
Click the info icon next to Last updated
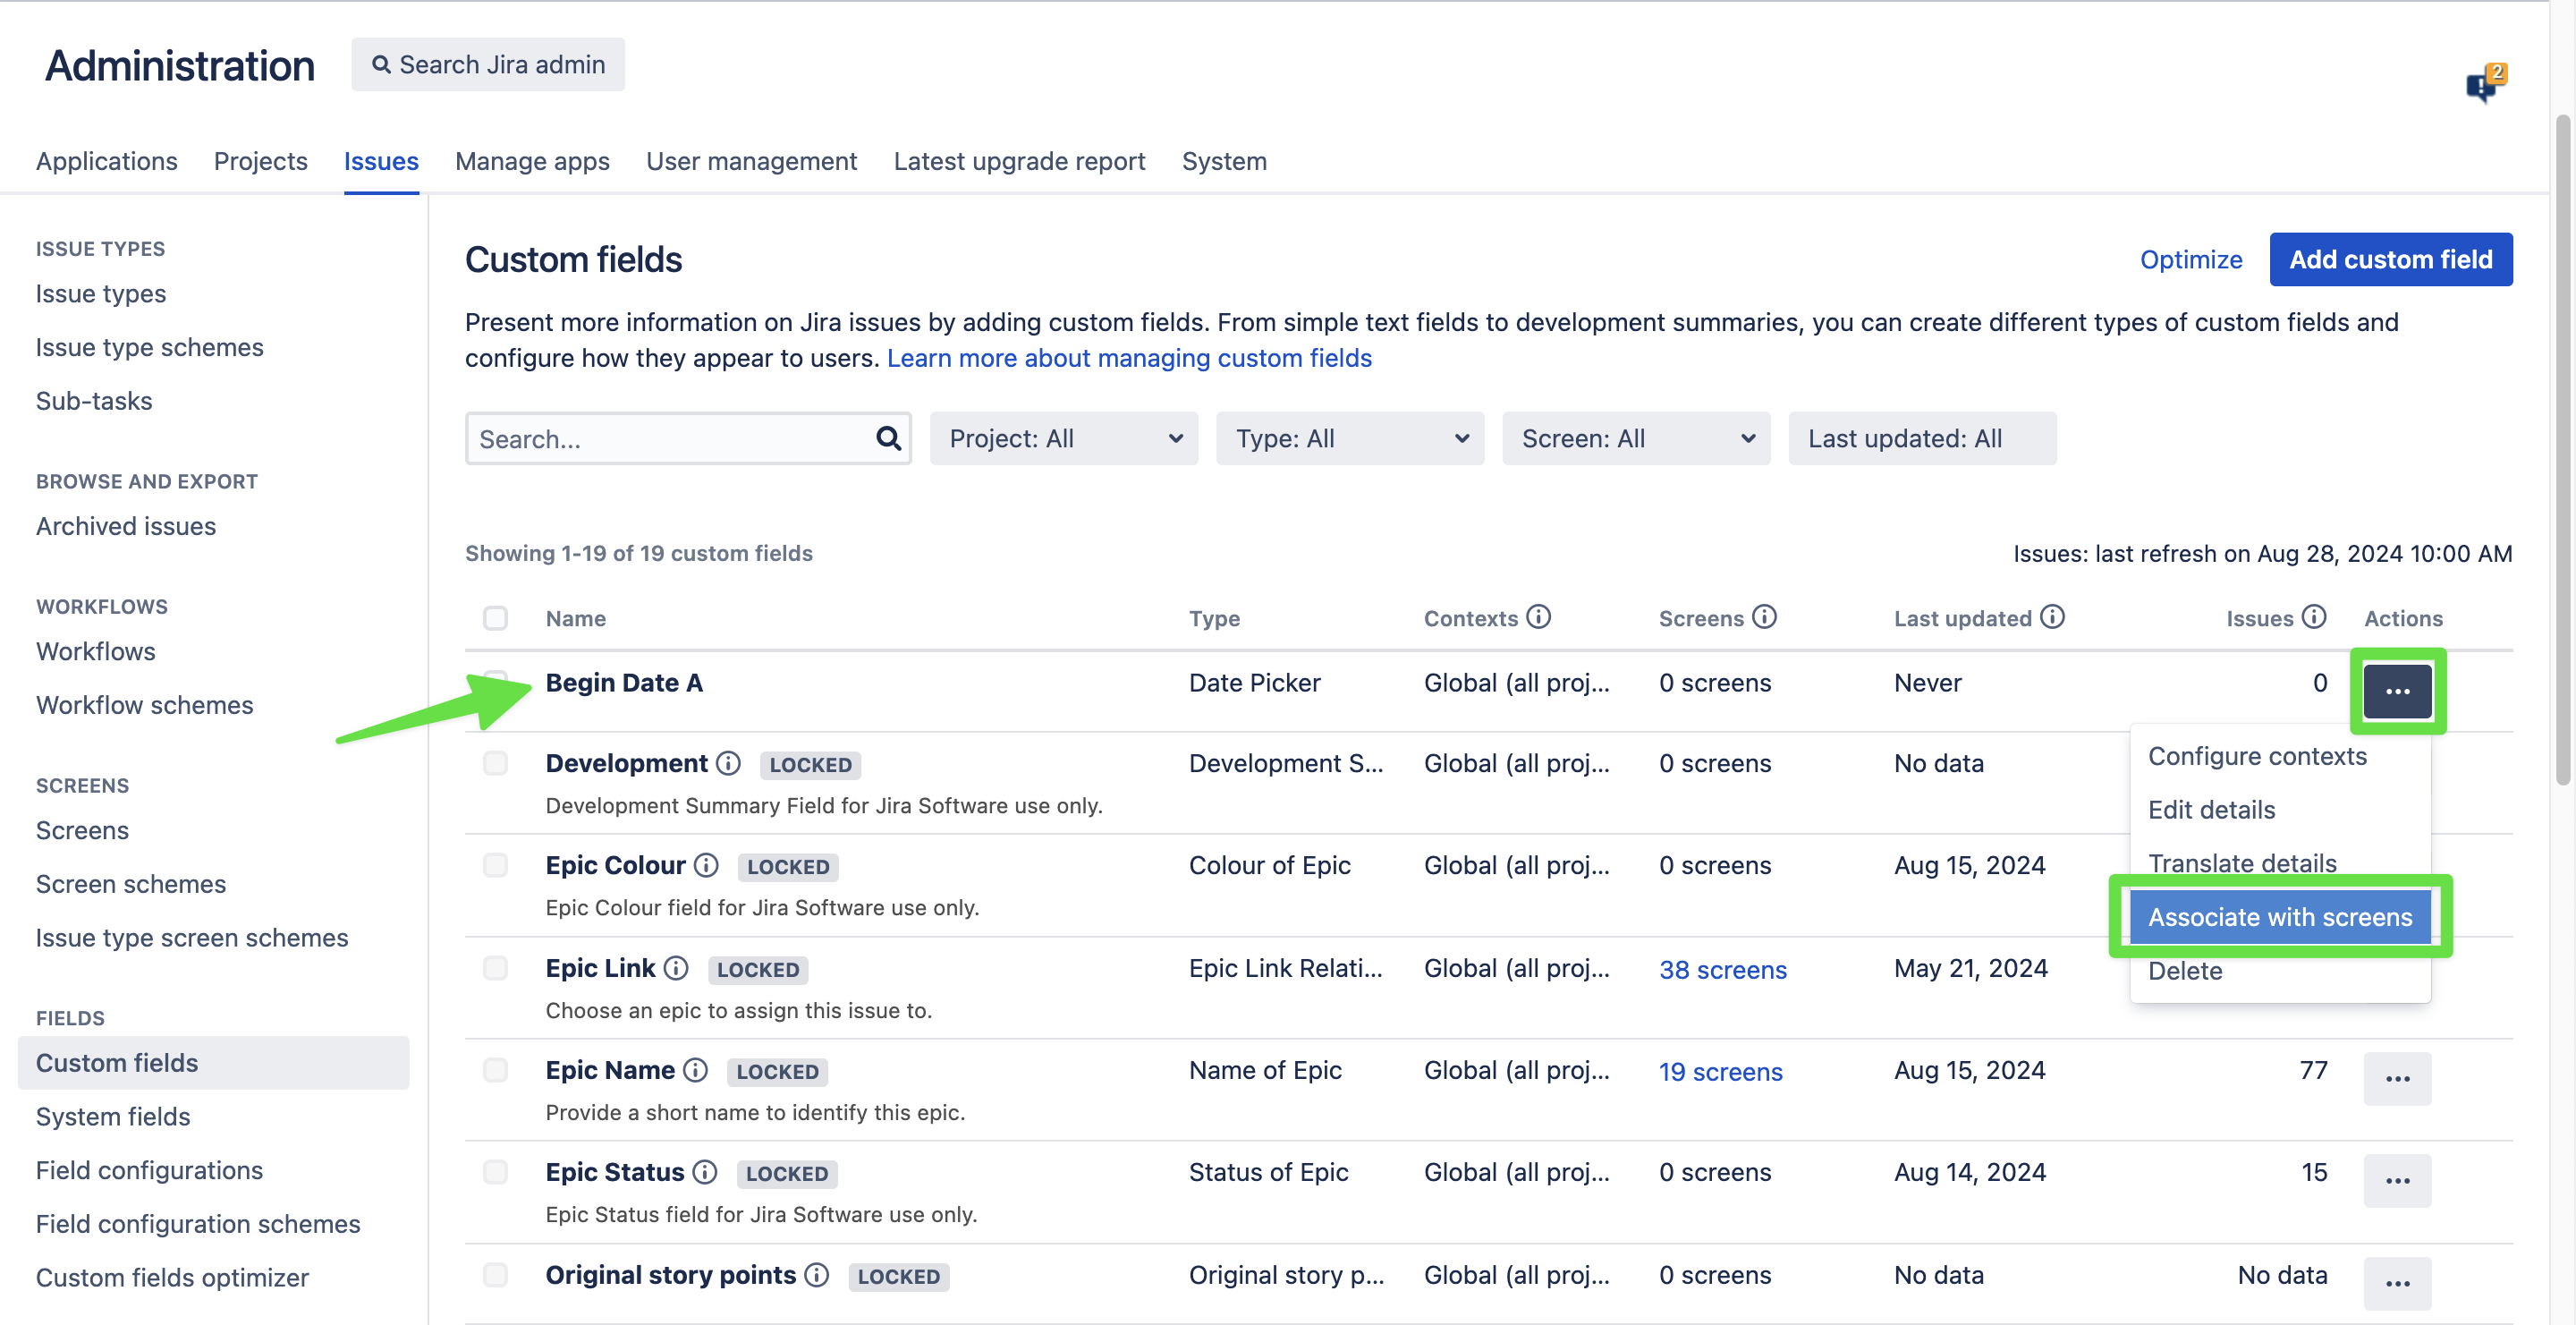[x=2052, y=617]
